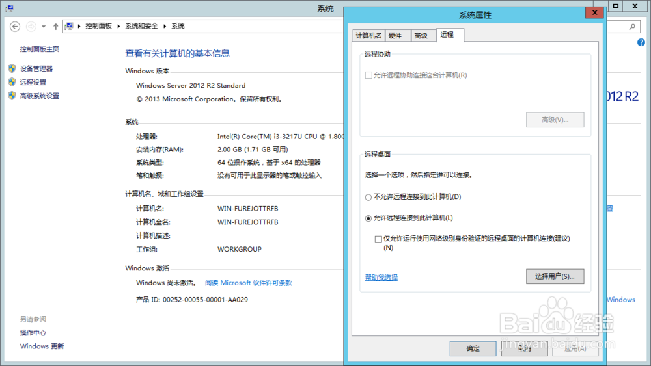Click 确定 button
Image resolution: width=651 pixels, height=366 pixels.
[x=473, y=348]
